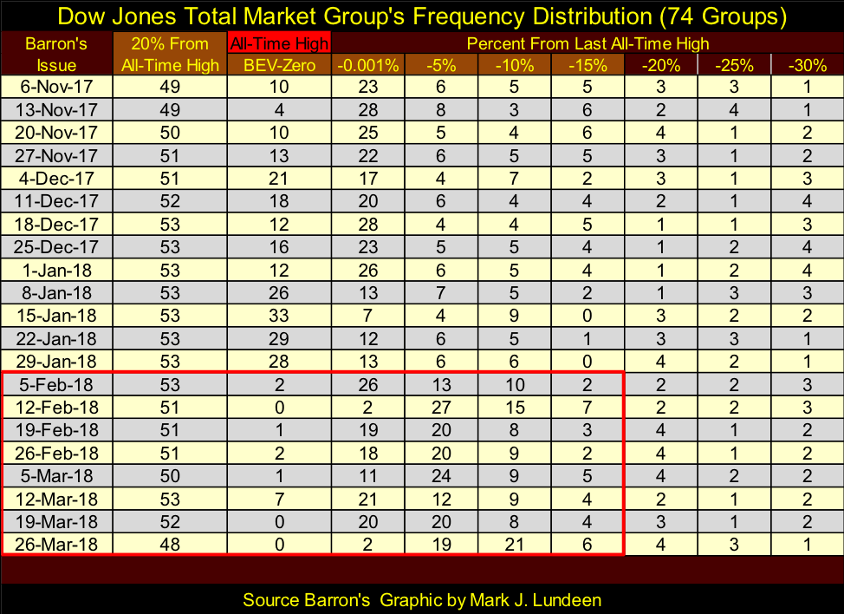Click 20% column value 48 in 26-Mar-18 row
The height and width of the screenshot is (614, 844).
click(x=170, y=545)
